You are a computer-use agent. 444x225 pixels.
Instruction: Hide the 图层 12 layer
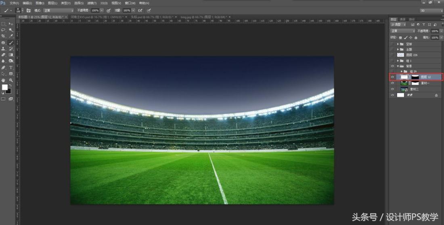(x=392, y=77)
